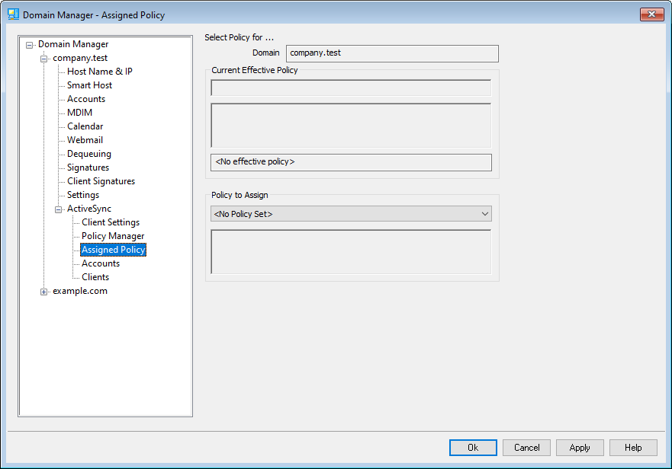
Task: Collapse the ActiveSync tree branch
Action: click(x=59, y=209)
